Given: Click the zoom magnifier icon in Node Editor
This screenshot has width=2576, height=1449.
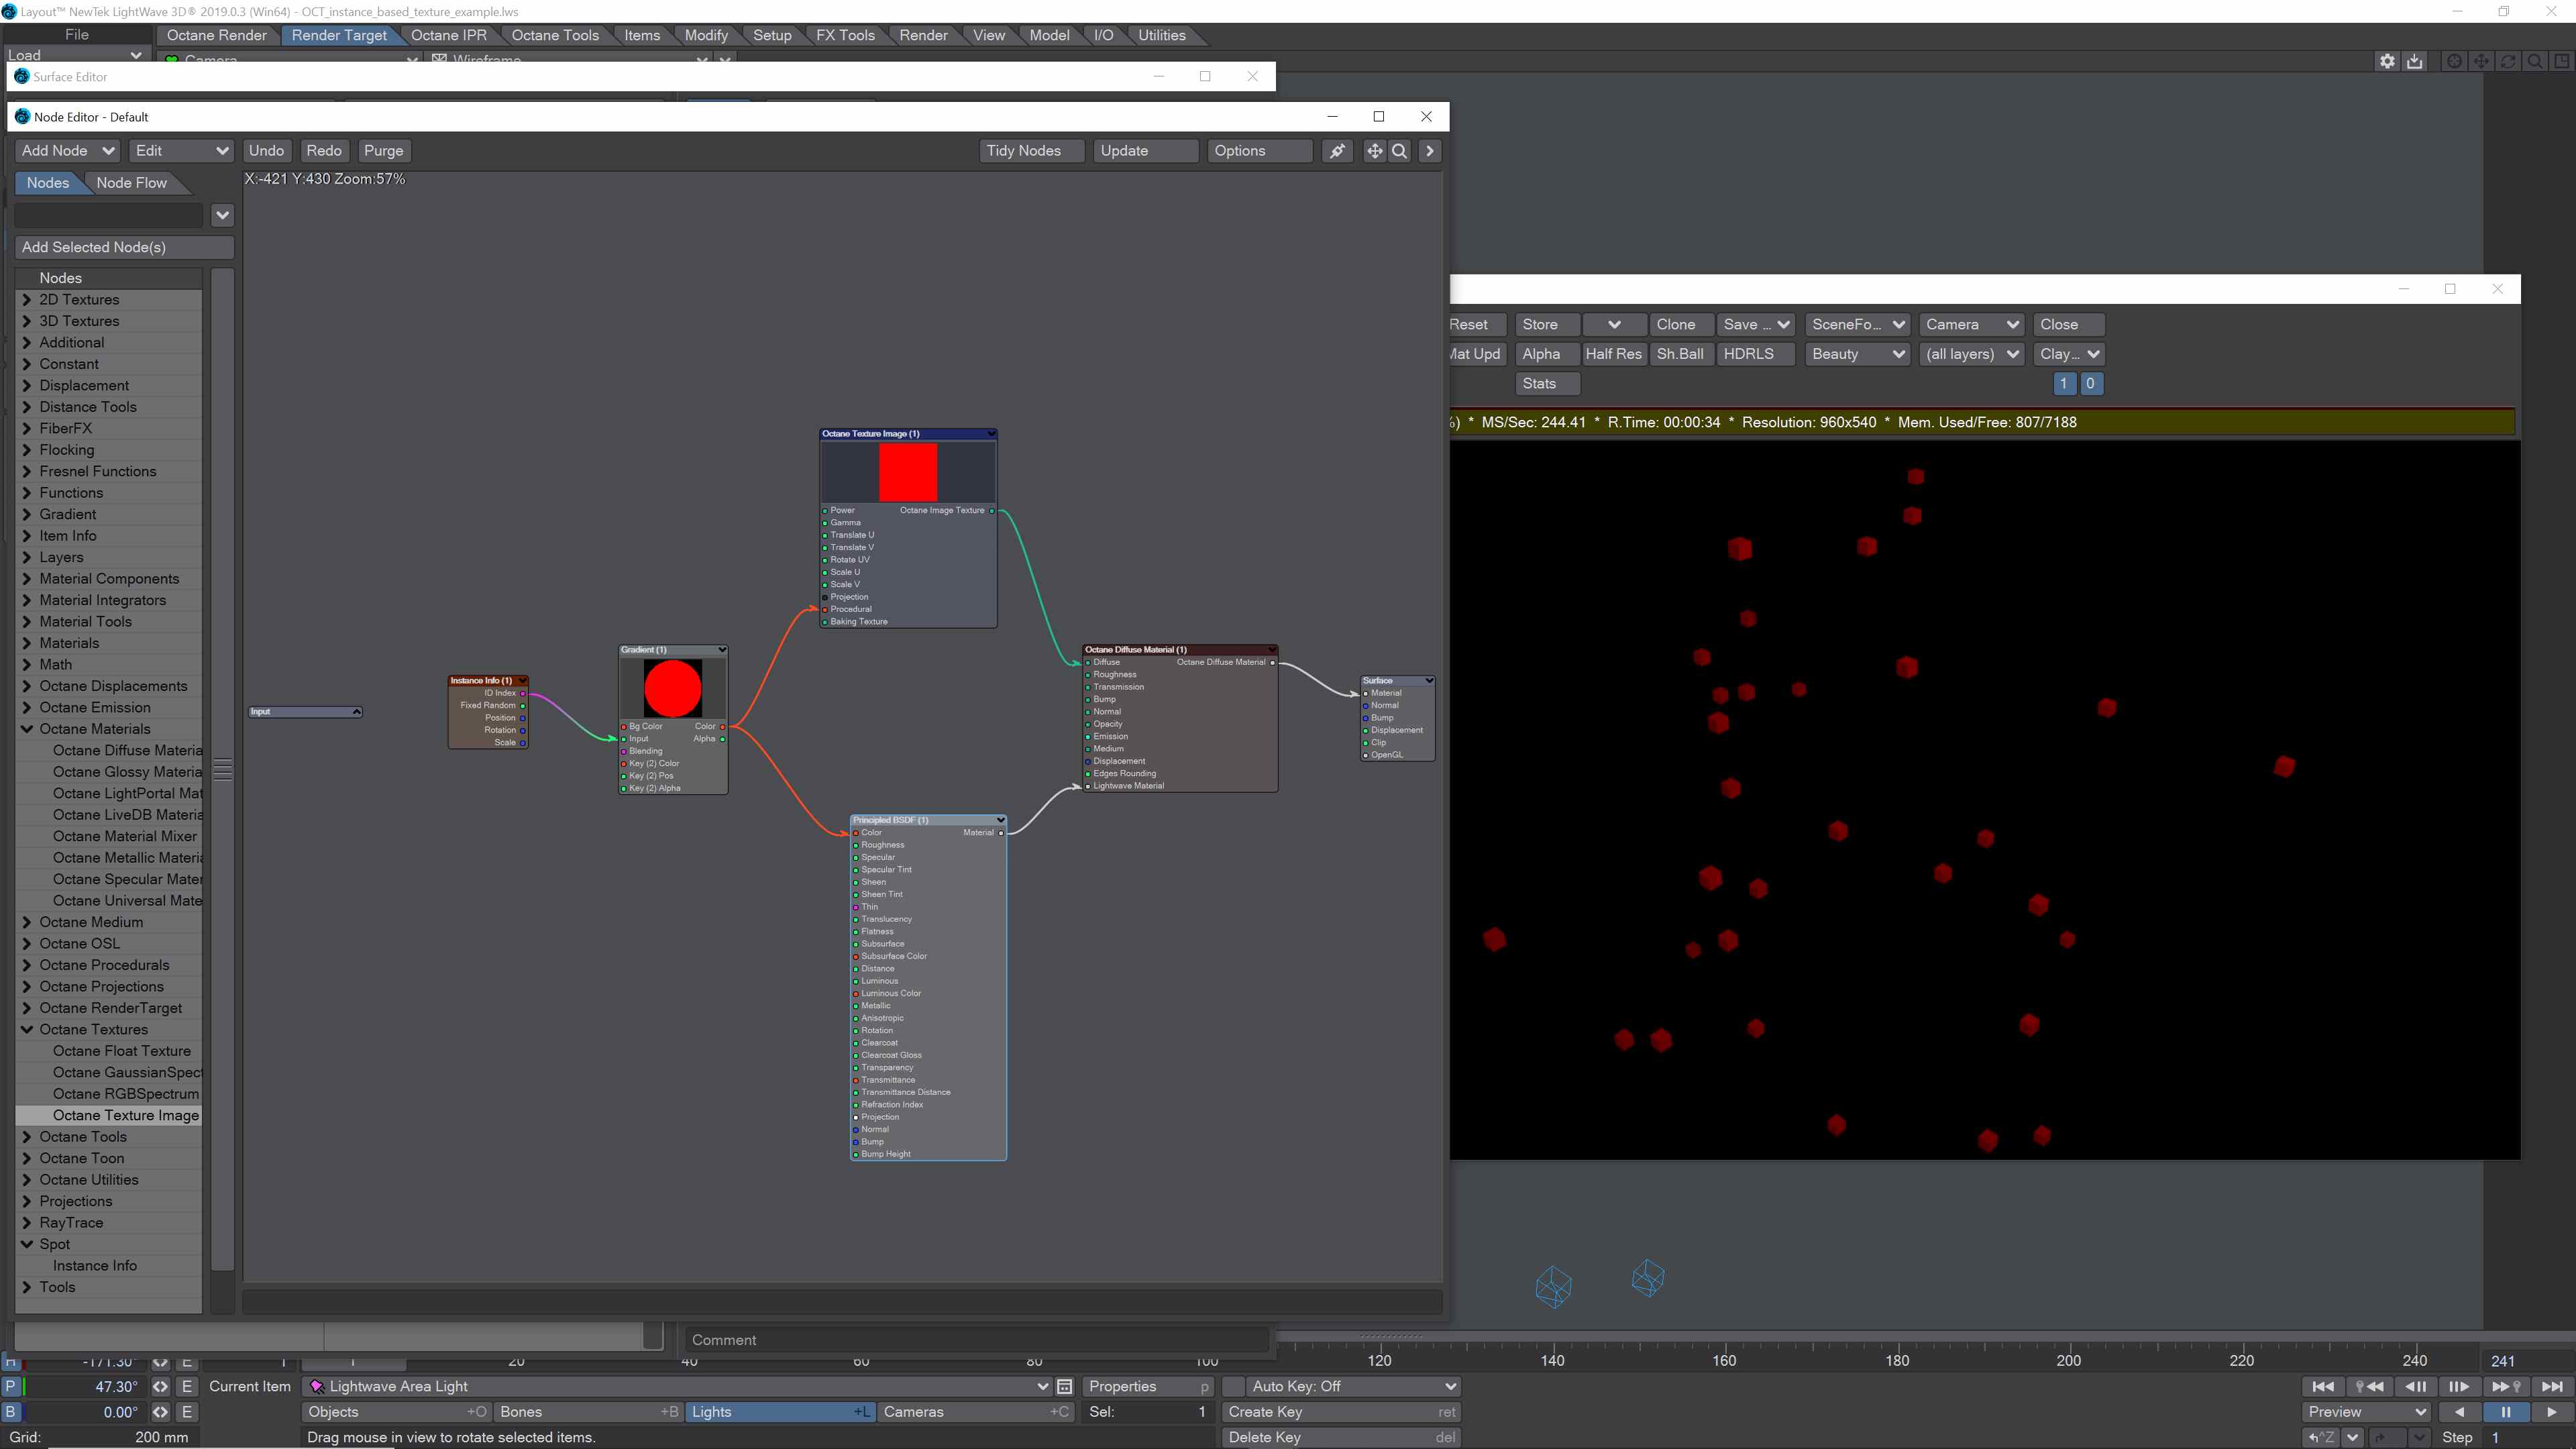Looking at the screenshot, I should (1400, 151).
